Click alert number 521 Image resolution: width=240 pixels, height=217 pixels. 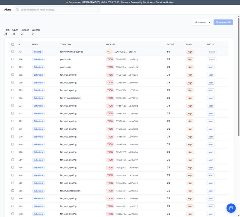(x=20, y=129)
